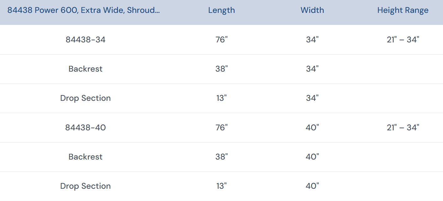The image size is (443, 201).
Task: Click the 34" width in the 84438-34 row
Action: (312, 40)
